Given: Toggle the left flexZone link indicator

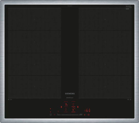Looking at the screenshot, I should [61, 107].
